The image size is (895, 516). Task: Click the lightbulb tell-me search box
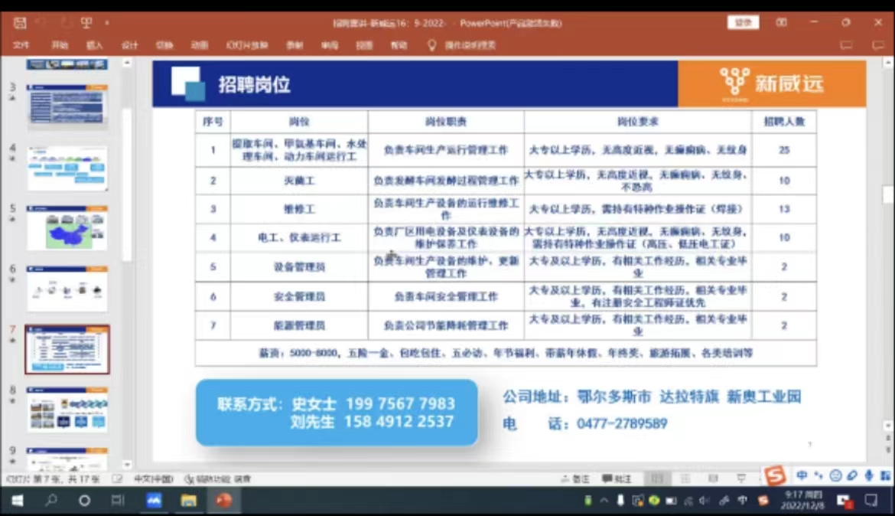pyautogui.click(x=462, y=45)
